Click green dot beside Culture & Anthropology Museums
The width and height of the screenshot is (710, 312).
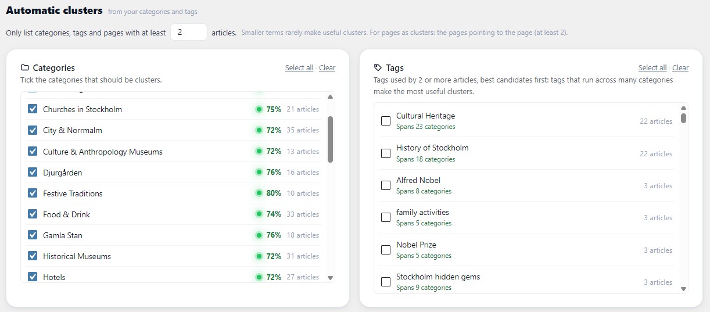(x=259, y=151)
